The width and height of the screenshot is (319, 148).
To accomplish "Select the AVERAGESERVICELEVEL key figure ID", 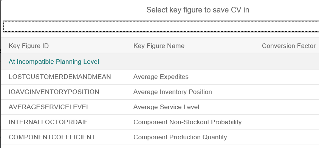I will click(49, 107).
